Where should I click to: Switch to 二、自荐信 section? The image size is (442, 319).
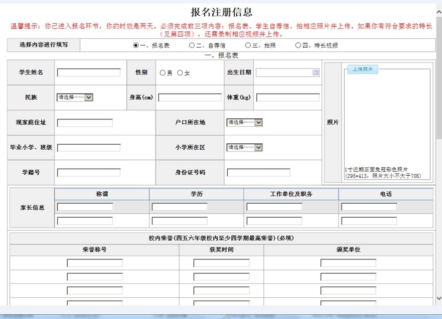coord(192,46)
